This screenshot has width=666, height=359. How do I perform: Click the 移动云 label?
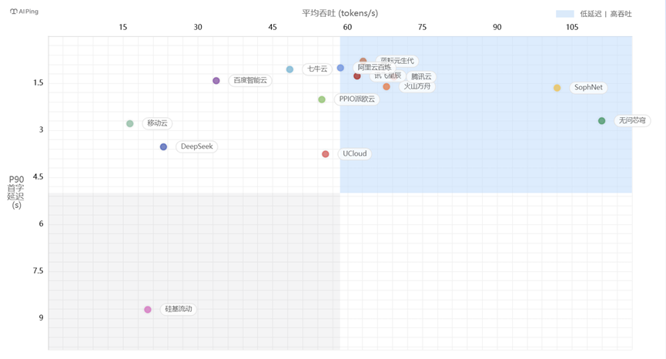pos(157,123)
